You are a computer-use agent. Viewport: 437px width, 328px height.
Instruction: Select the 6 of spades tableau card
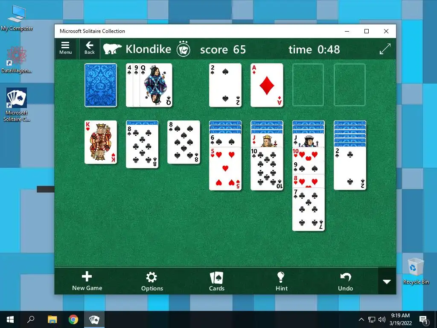coord(225,141)
